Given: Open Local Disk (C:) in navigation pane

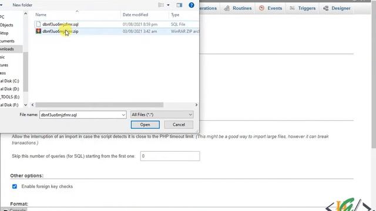Looking at the screenshot, I should point(9,81).
